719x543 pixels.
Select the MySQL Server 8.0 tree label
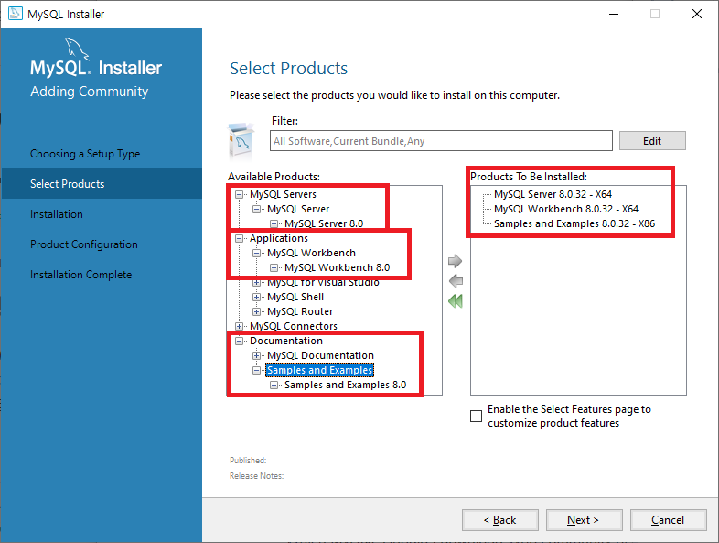point(324,224)
